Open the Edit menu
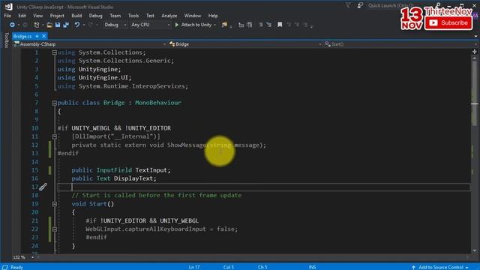 click(x=22, y=16)
